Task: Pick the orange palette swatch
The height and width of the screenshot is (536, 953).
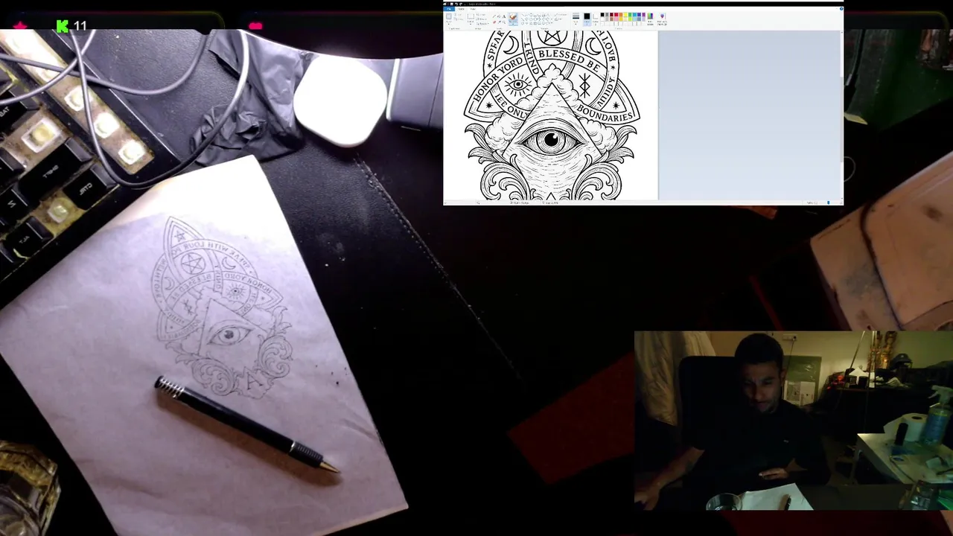Action: click(621, 15)
